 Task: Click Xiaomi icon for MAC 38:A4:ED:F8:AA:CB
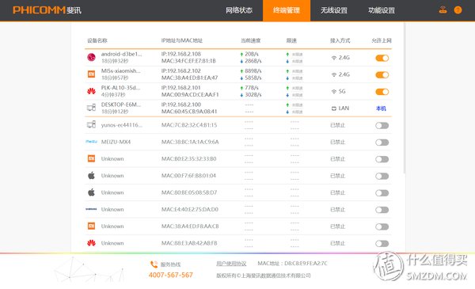[91, 226]
